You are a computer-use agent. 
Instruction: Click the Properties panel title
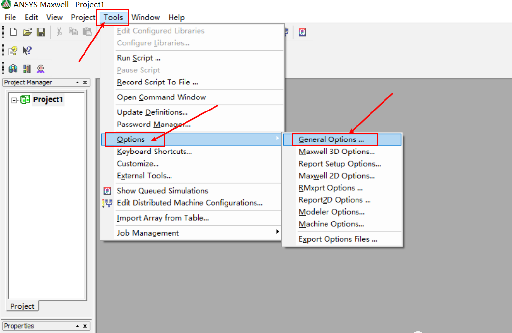(x=19, y=326)
